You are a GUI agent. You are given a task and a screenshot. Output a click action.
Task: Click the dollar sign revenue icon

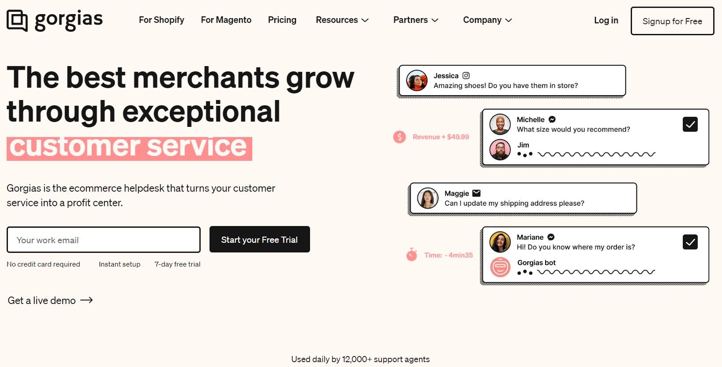click(x=400, y=137)
